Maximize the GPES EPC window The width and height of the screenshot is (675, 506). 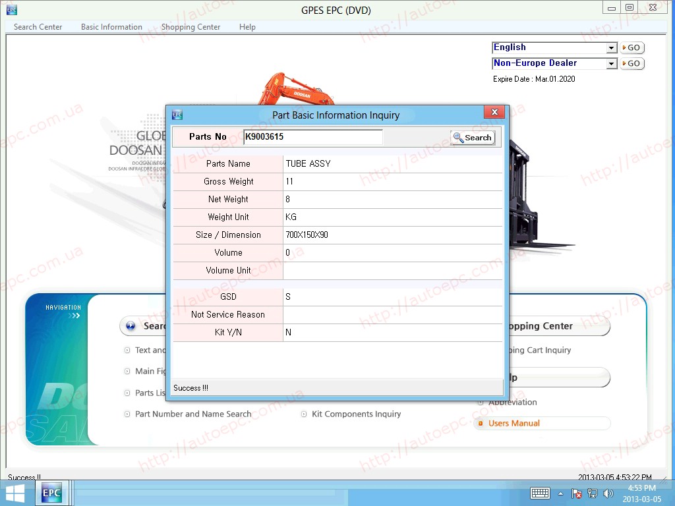click(630, 8)
